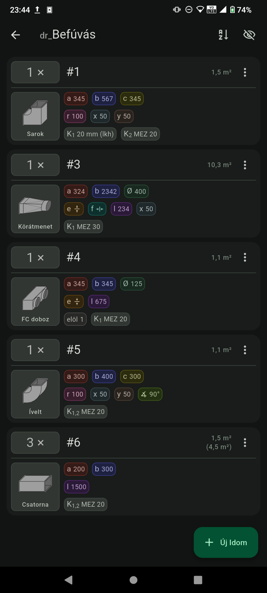Select the FC doboz fitting icon
This screenshot has width=267, height=593.
(x=35, y=301)
